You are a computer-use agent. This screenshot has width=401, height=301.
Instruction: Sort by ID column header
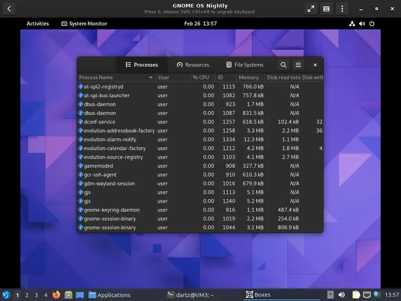(226, 77)
